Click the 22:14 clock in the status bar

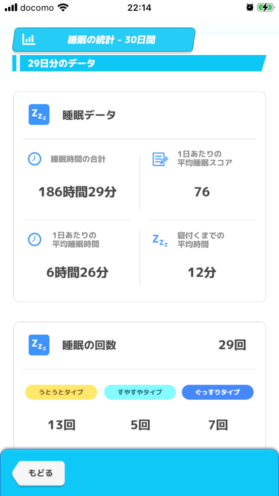[139, 8]
